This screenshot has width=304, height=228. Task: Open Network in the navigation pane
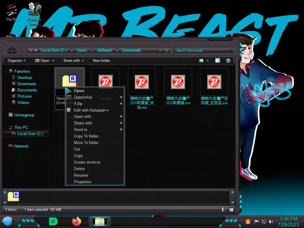coord(21,146)
